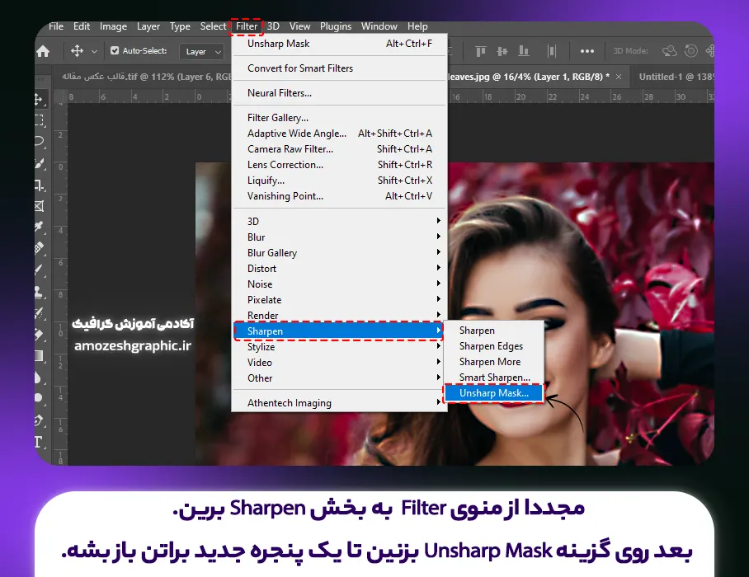749x577 pixels.
Task: Choose Smart Sharpen... from the submenu
Action: point(494,377)
